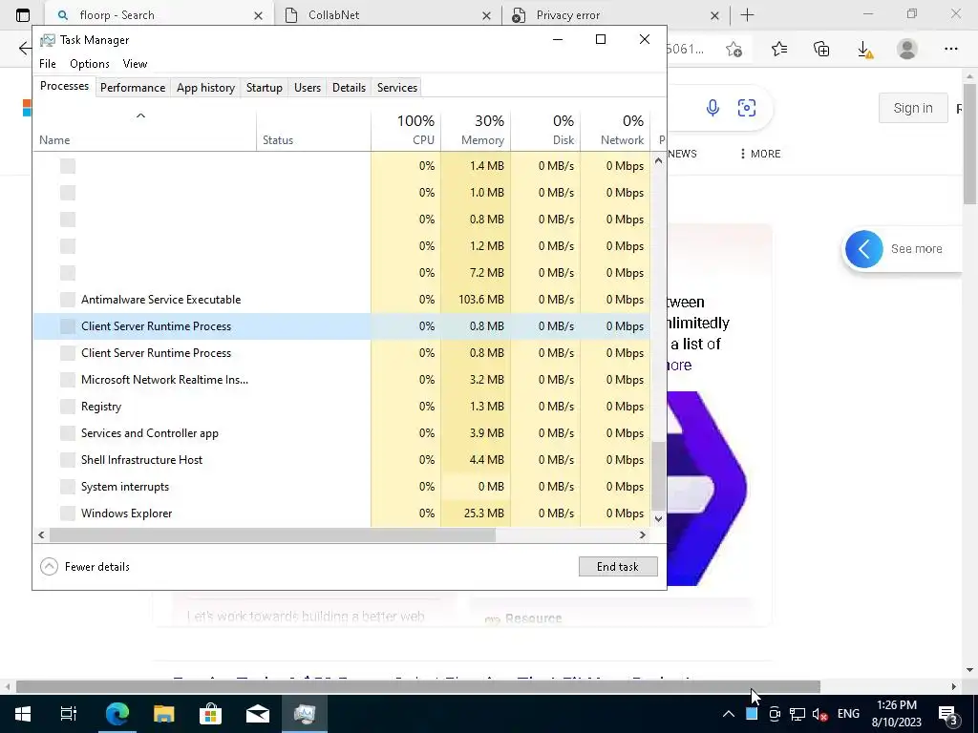978x733 pixels.
Task: Sort processes by CPU column
Action: (406, 130)
